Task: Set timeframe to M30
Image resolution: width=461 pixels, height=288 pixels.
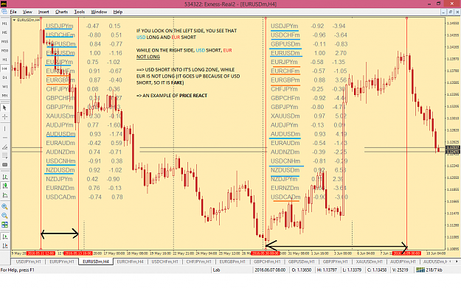Action: pyautogui.click(x=4, y=51)
